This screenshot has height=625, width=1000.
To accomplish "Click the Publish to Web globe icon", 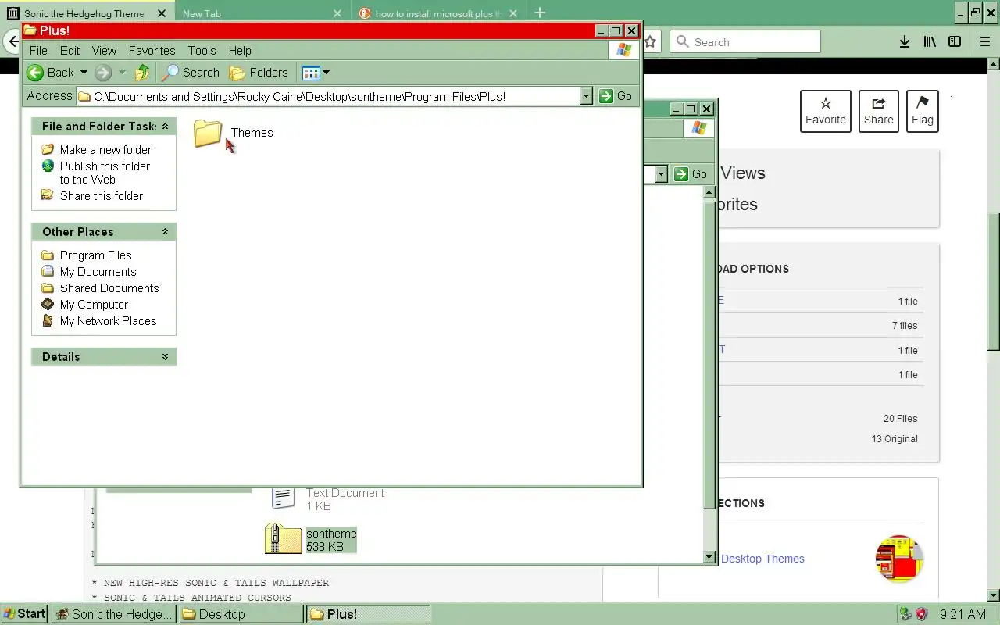I will coord(48,166).
